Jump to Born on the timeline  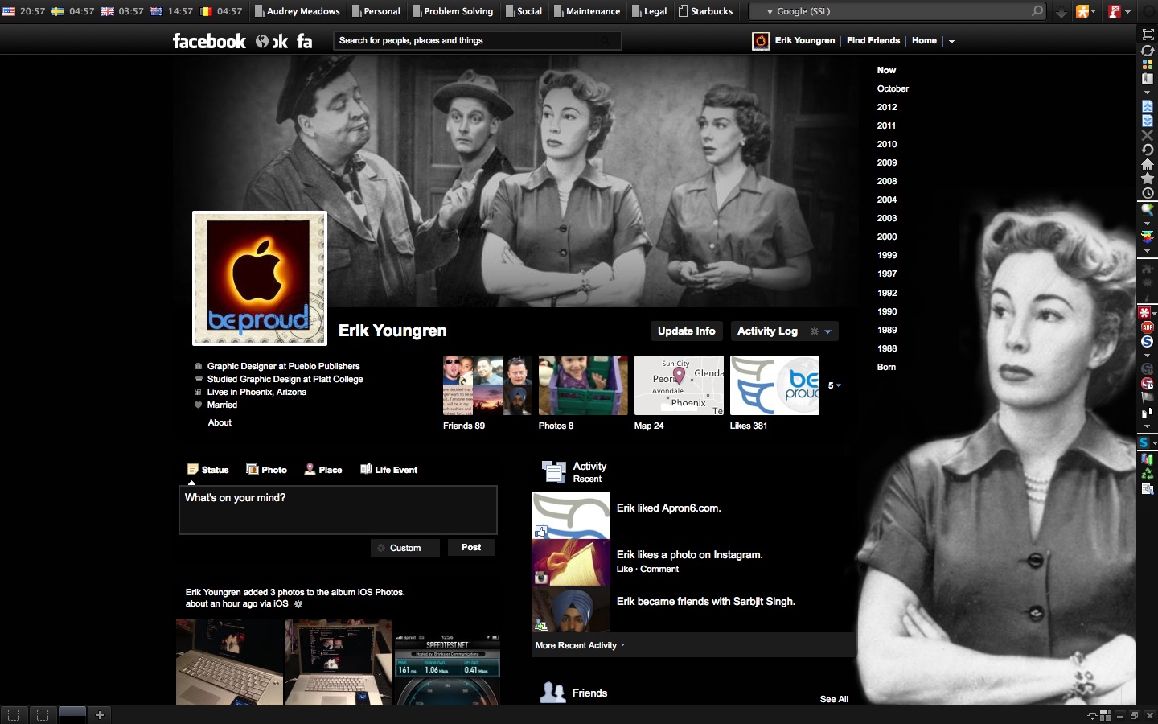click(886, 367)
